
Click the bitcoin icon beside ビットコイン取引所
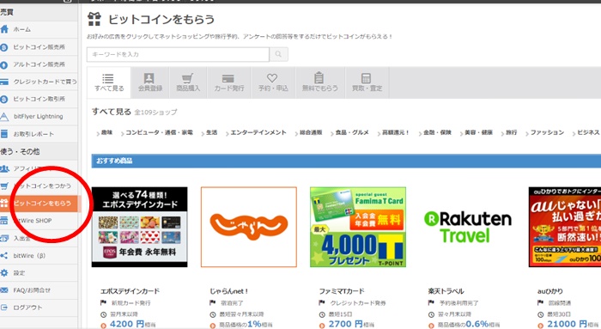(x=4, y=100)
